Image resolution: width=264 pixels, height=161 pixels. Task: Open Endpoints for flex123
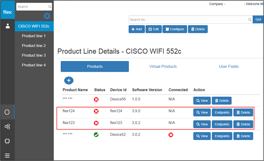point(222,124)
